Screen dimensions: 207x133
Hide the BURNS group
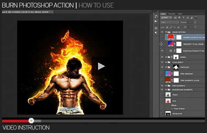click(x=162, y=57)
